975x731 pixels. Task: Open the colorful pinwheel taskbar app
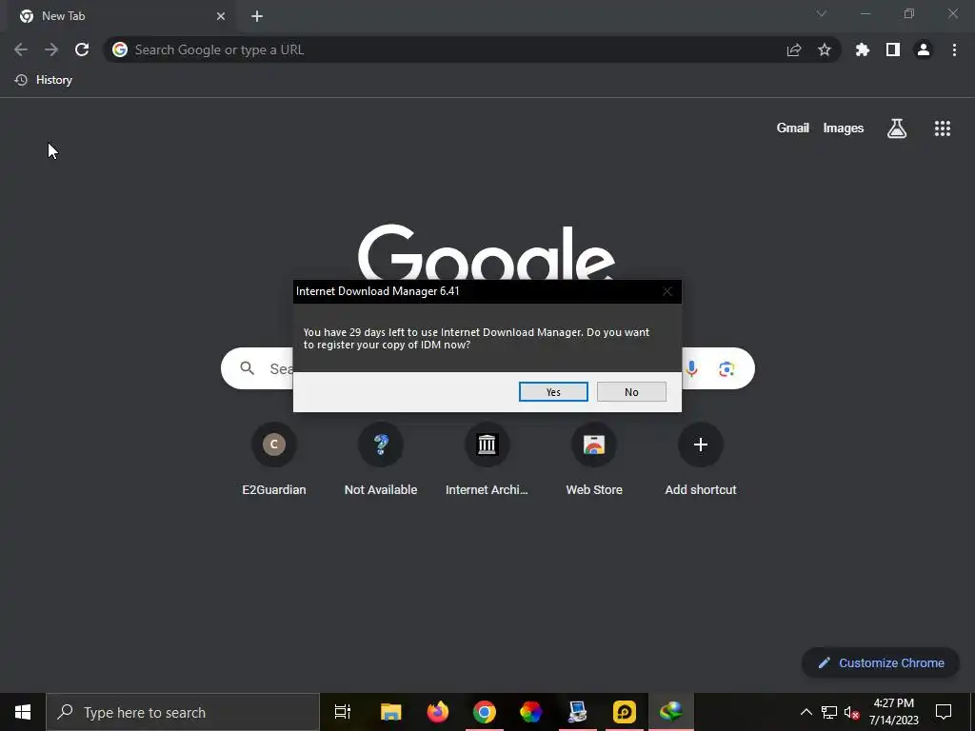pos(531,712)
